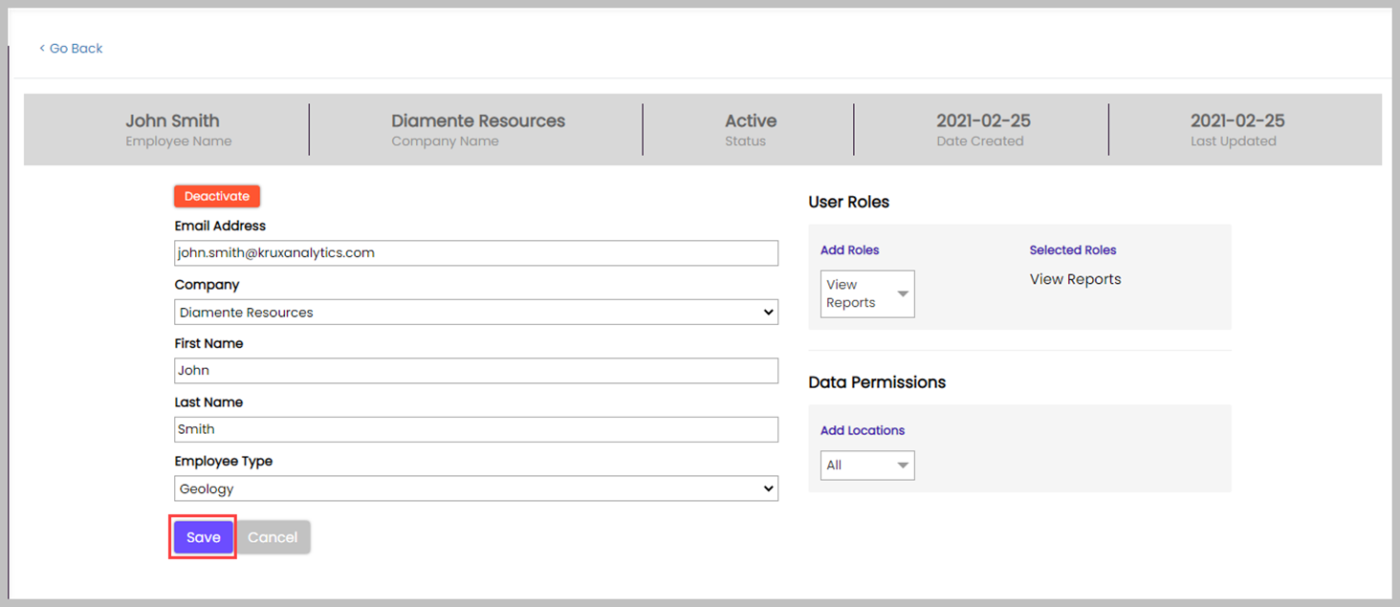This screenshot has width=1400, height=607.
Task: Click the selected role View Reports
Action: (x=1075, y=279)
